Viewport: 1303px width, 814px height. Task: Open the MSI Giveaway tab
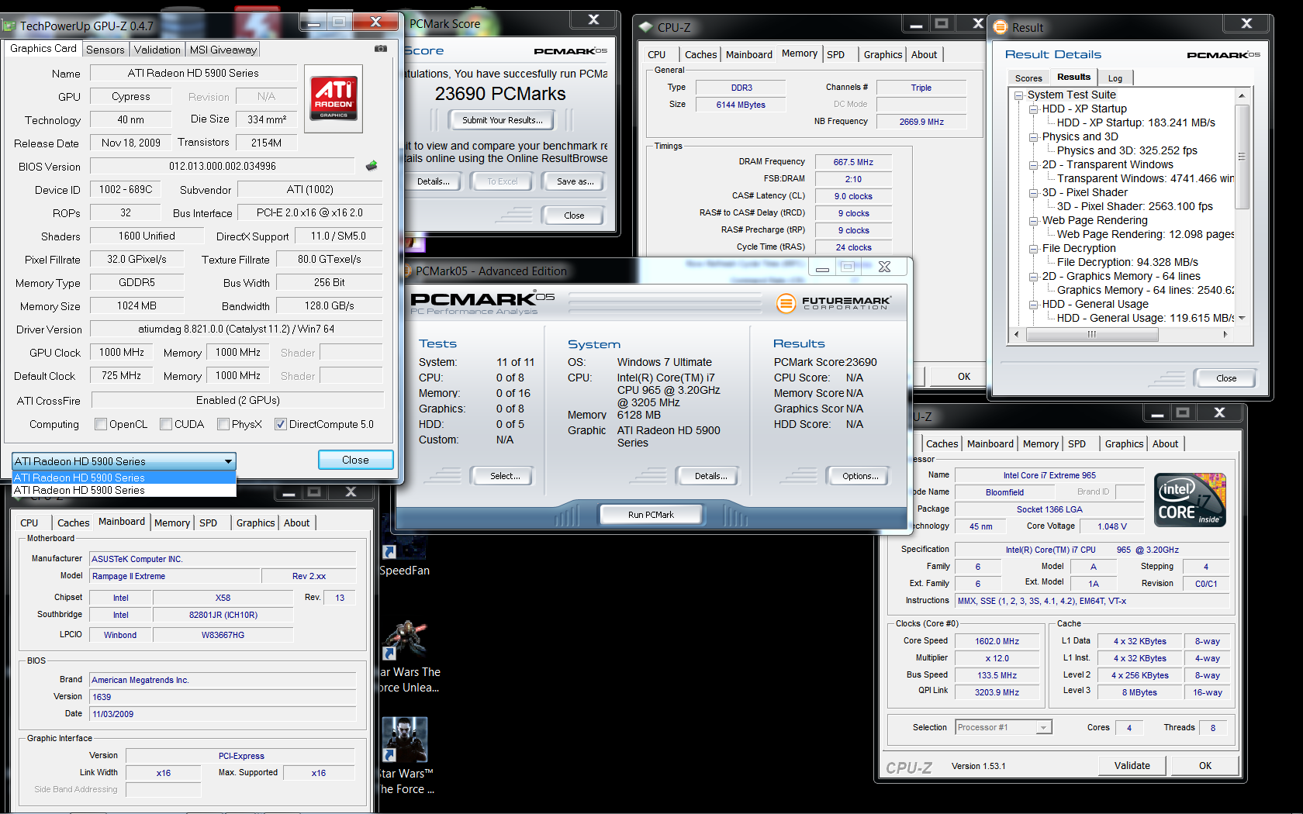tap(223, 50)
